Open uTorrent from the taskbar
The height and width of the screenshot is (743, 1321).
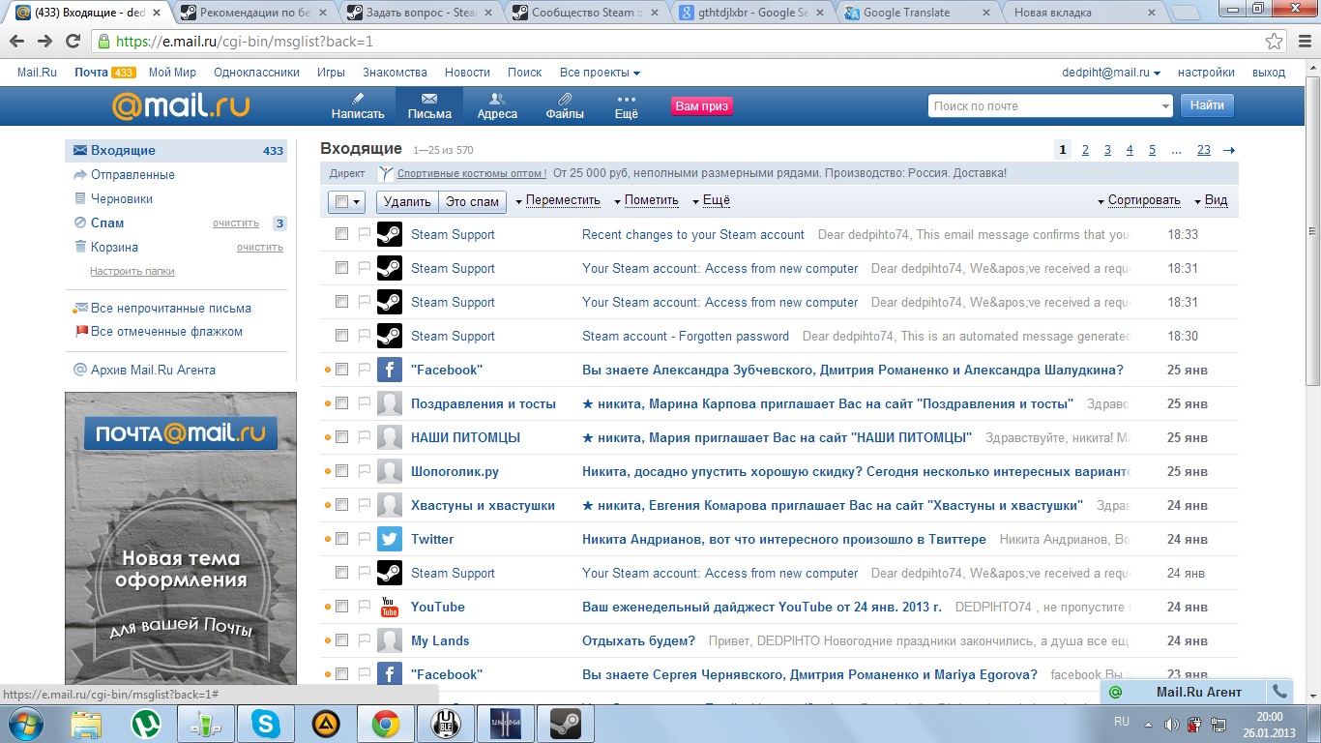click(146, 724)
